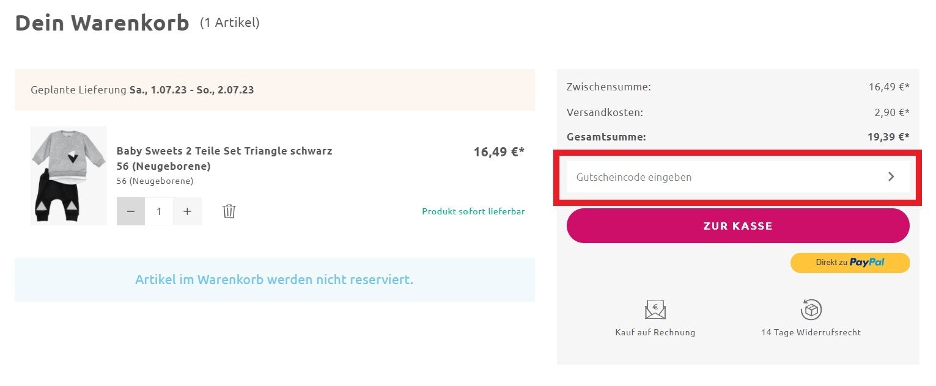Select the plus icon to increase quantity
The width and height of the screenshot is (936, 386).
(x=187, y=211)
